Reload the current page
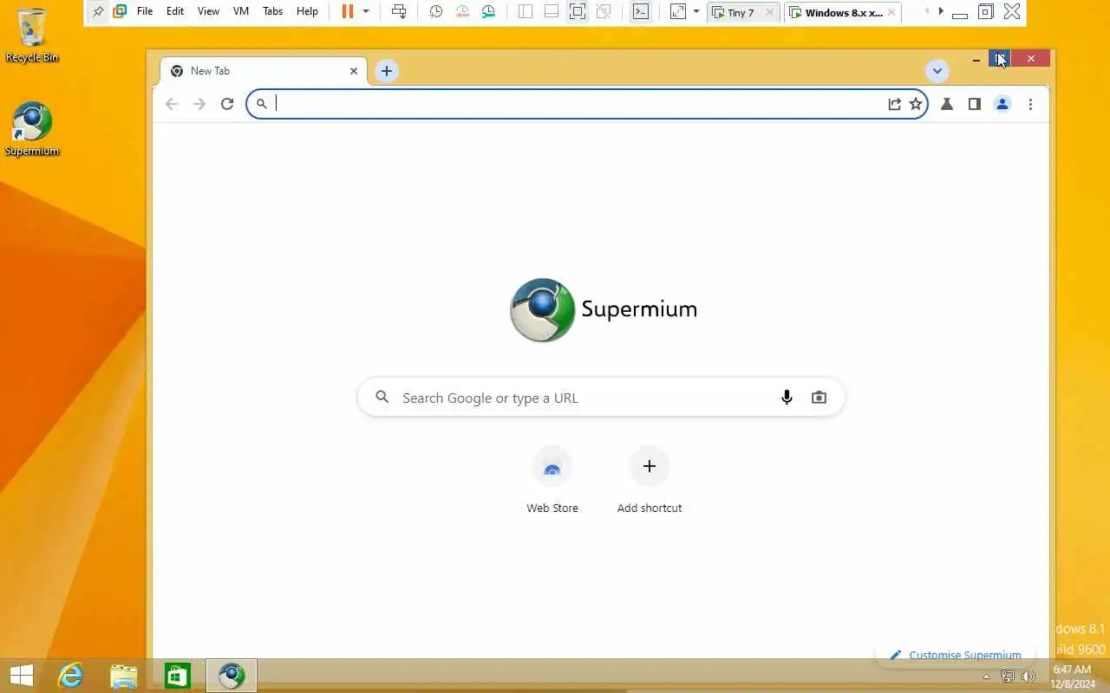The height and width of the screenshot is (693, 1110). [x=227, y=104]
